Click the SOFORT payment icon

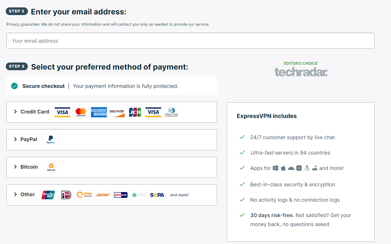pyautogui.click(x=103, y=195)
